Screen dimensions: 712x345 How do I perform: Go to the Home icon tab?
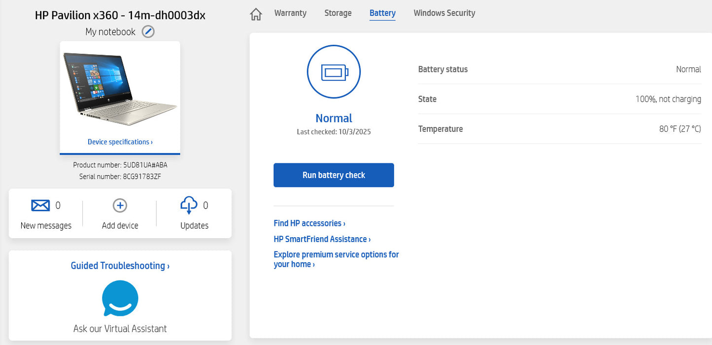(256, 14)
